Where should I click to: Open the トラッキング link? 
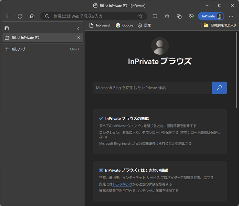click(x=122, y=184)
